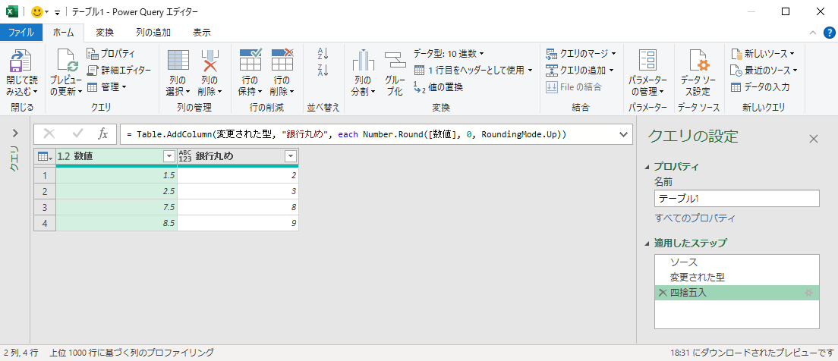Click the Close & Load (閉じて読み込む) icon
The image size is (838, 361).
point(22,60)
